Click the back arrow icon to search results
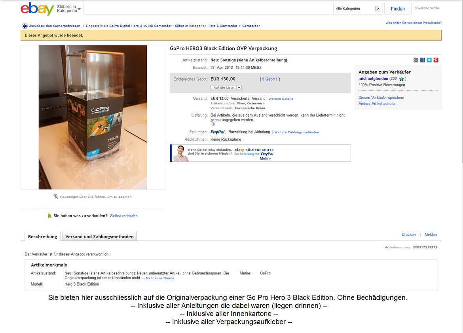The image size is (463, 333). (25, 26)
